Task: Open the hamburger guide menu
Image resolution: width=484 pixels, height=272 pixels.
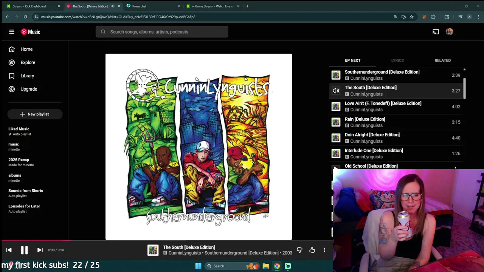Action: click(x=12, y=32)
